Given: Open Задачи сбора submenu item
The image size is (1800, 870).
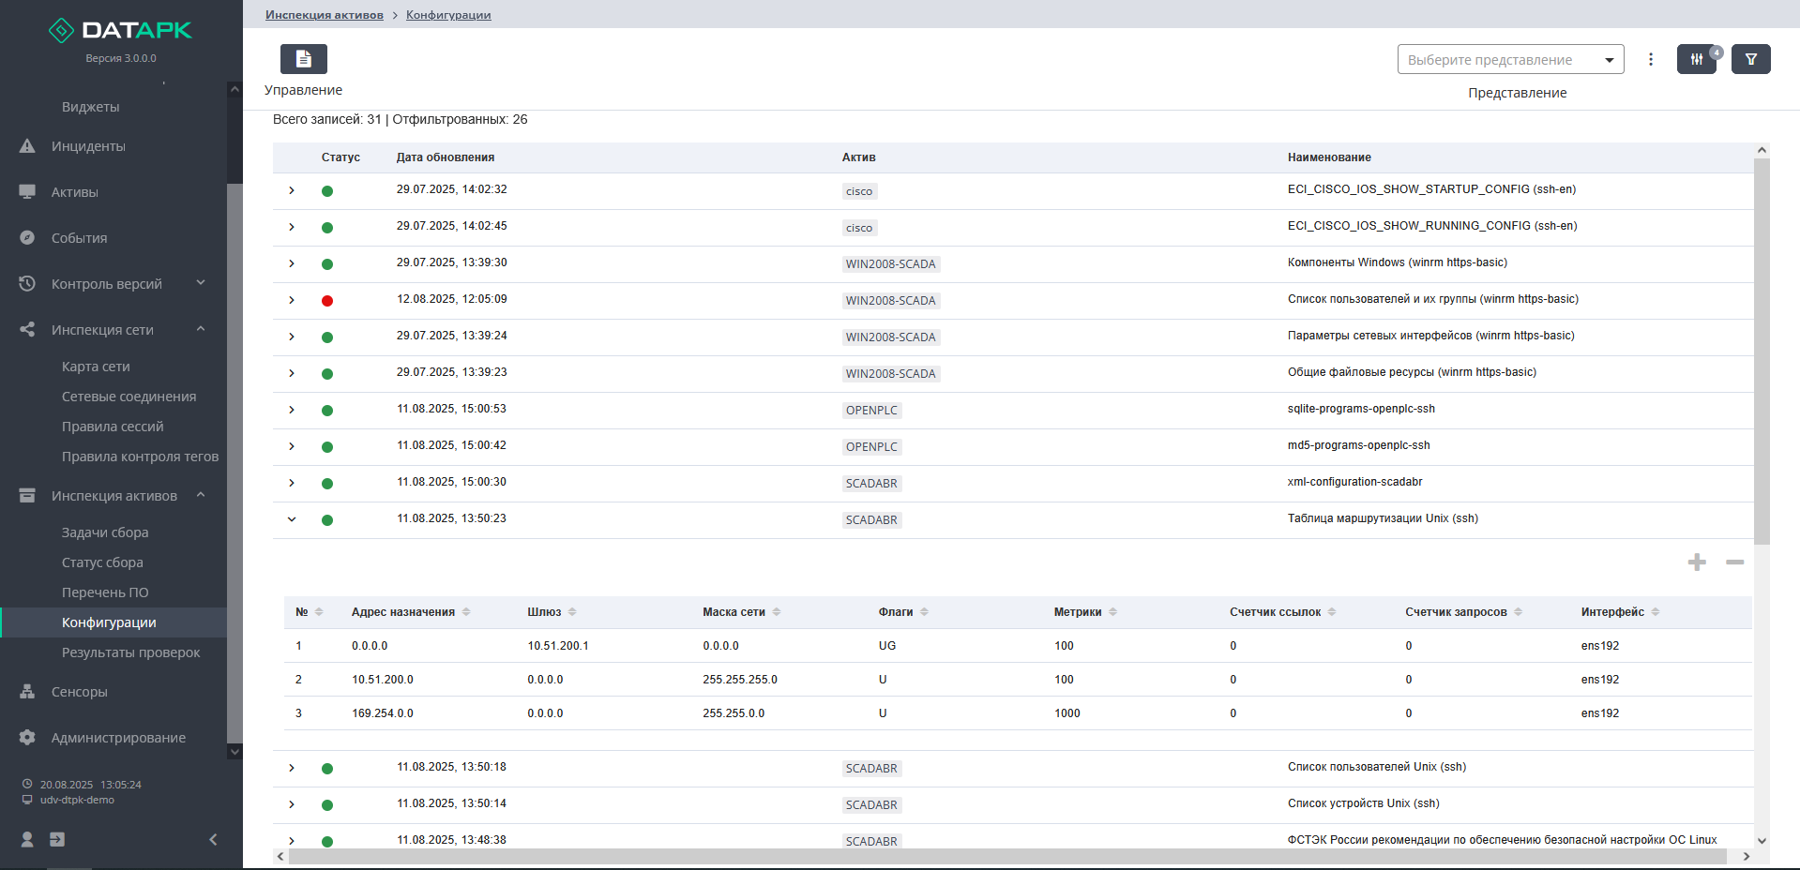Looking at the screenshot, I should [105, 532].
